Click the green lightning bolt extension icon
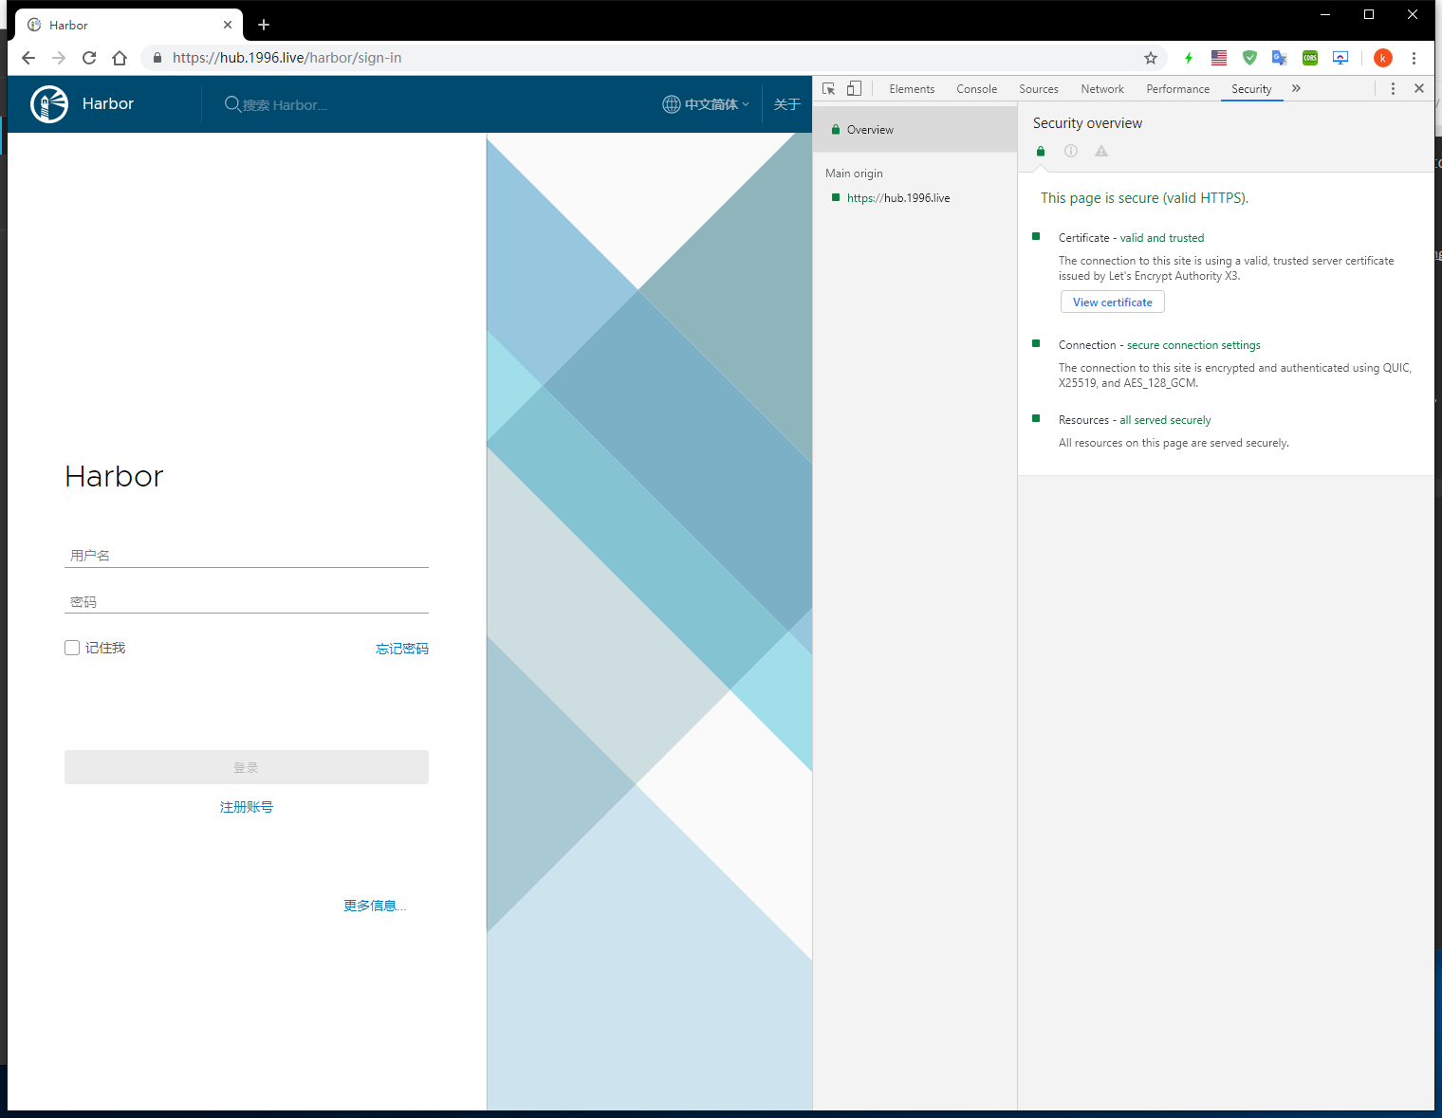The height and width of the screenshot is (1118, 1442). tap(1189, 58)
